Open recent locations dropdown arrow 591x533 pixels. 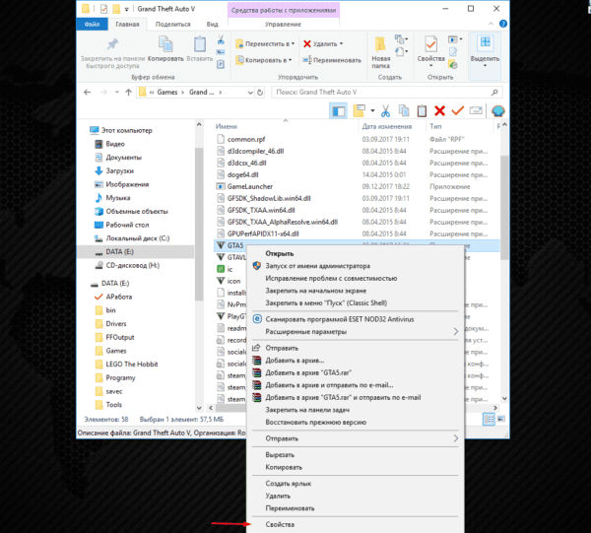click(x=117, y=92)
